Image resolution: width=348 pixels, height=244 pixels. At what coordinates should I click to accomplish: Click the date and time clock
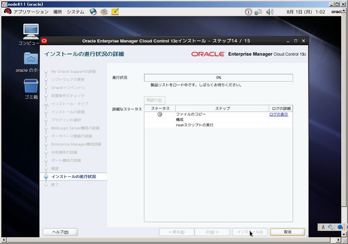[x=306, y=12]
